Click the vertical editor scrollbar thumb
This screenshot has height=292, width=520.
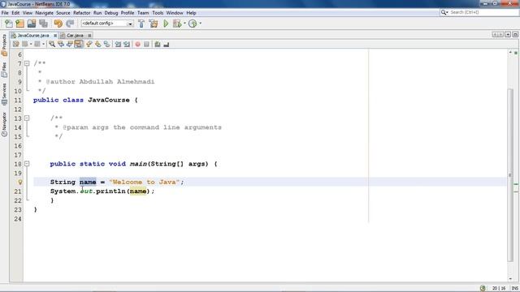[510, 175]
